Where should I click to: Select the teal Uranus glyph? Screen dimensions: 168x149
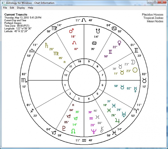(124, 114)
